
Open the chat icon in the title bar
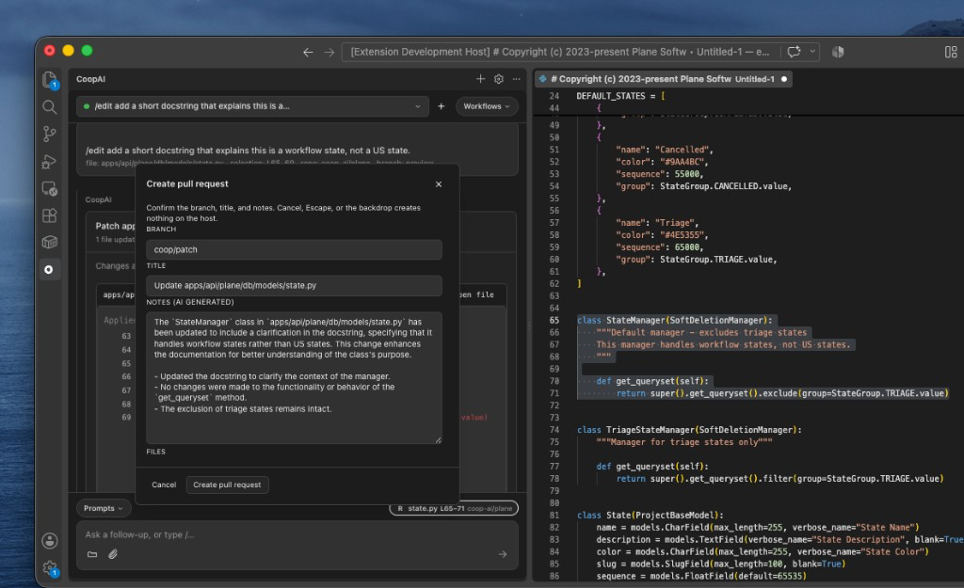(x=795, y=52)
